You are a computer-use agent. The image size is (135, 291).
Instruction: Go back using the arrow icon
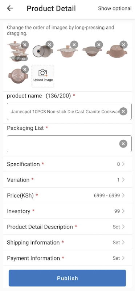click(x=10, y=8)
